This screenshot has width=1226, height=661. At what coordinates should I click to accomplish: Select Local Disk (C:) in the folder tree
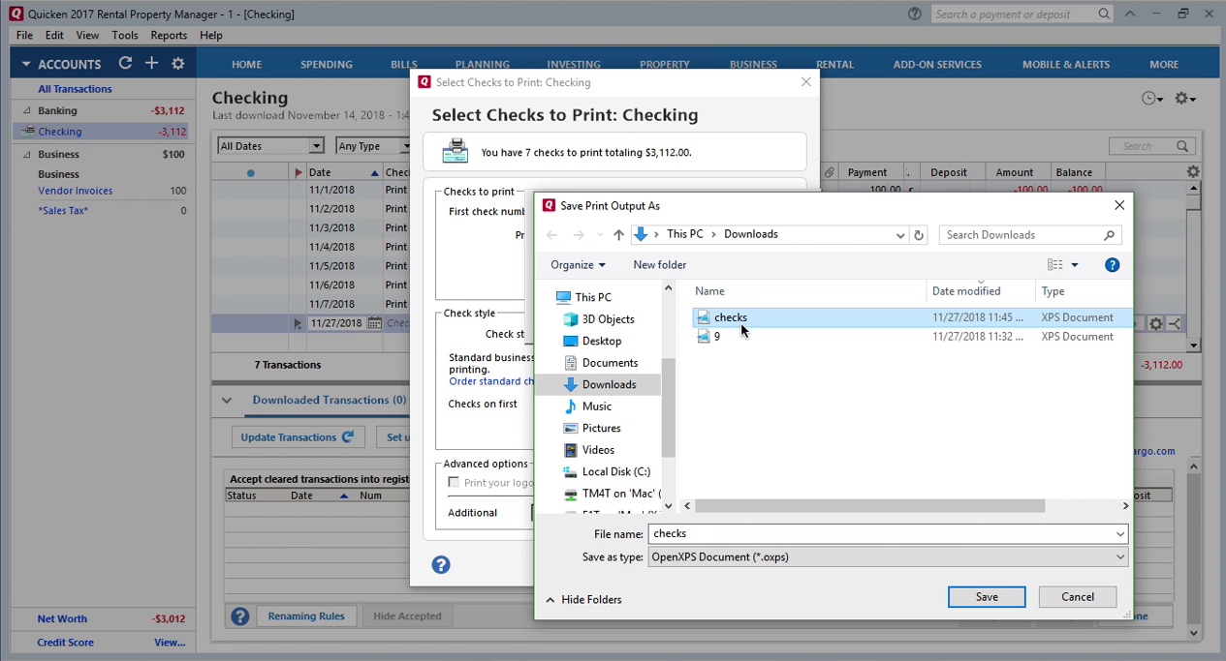click(615, 472)
